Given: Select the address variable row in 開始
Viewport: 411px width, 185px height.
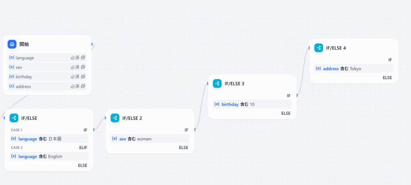Looking at the screenshot, I should 47,86.
